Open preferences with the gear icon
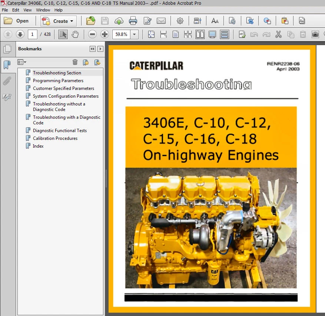 pos(180,21)
